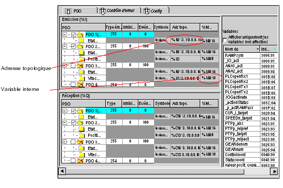Screen dimensions: 283x188
Task: Click the crossed-out icon of Emission PDO 3
Action: [x=80, y=65]
